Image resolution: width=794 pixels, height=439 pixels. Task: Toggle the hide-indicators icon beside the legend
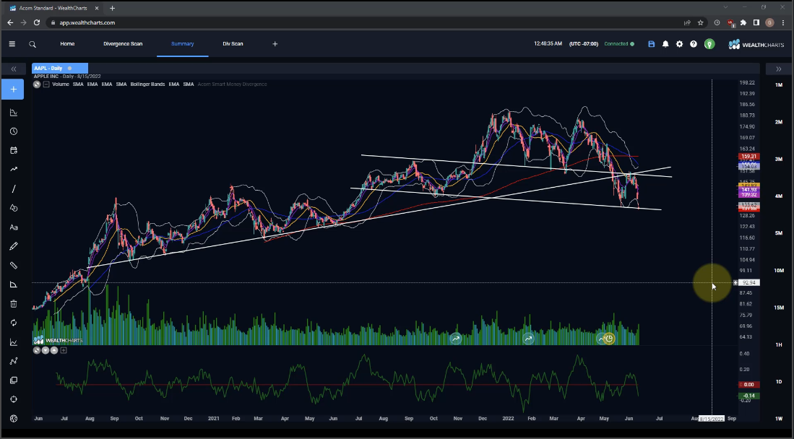(37, 84)
